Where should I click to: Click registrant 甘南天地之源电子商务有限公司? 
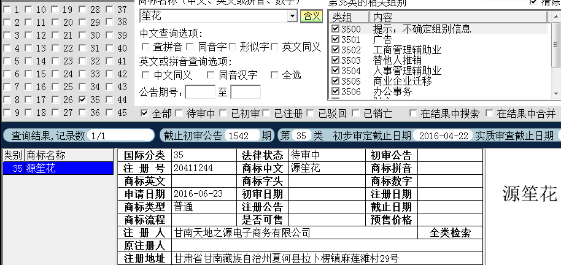242,233
